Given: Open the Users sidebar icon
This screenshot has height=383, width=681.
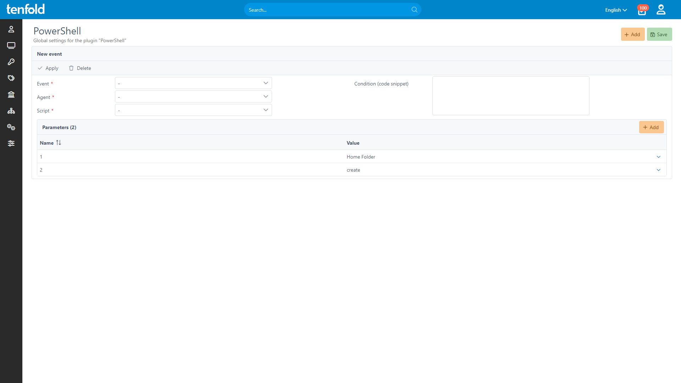Looking at the screenshot, I should [11, 29].
